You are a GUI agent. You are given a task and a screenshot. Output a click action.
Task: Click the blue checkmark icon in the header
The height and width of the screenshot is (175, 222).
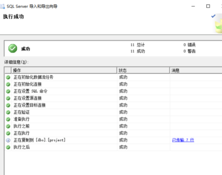(x=213, y=16)
